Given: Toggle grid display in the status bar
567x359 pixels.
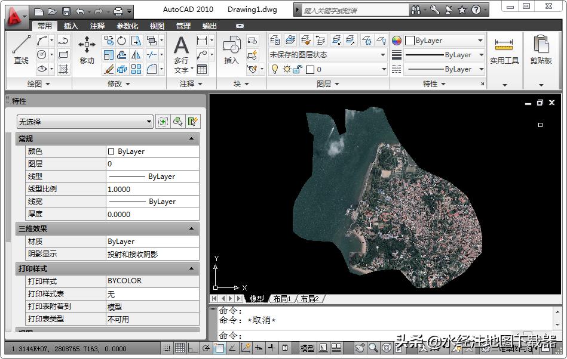Looking at the screenshot, I should (x=179, y=348).
